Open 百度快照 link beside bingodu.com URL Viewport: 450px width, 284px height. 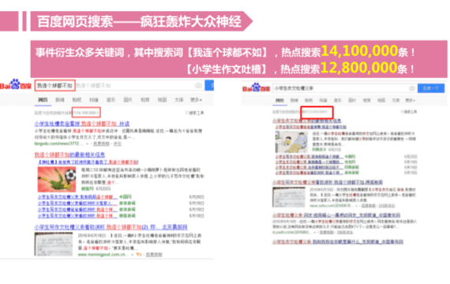[x=101, y=144]
